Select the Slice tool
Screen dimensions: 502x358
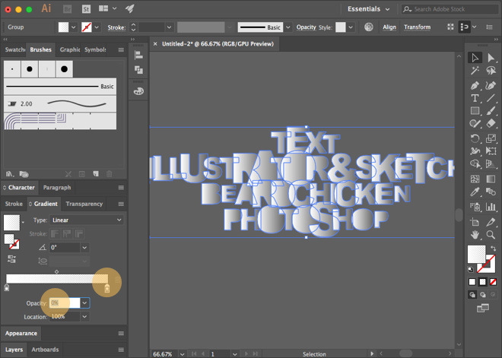491,222
